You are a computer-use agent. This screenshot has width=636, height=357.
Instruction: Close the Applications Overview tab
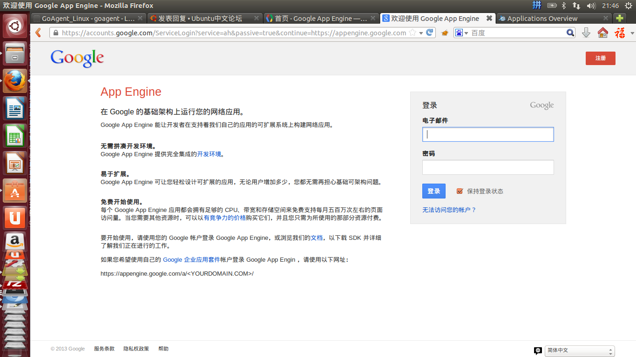coord(605,19)
